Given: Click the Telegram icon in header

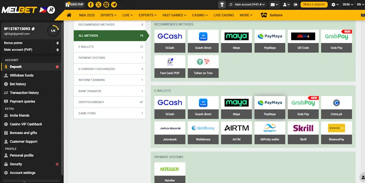Looking at the screenshot, I should pos(114,4).
